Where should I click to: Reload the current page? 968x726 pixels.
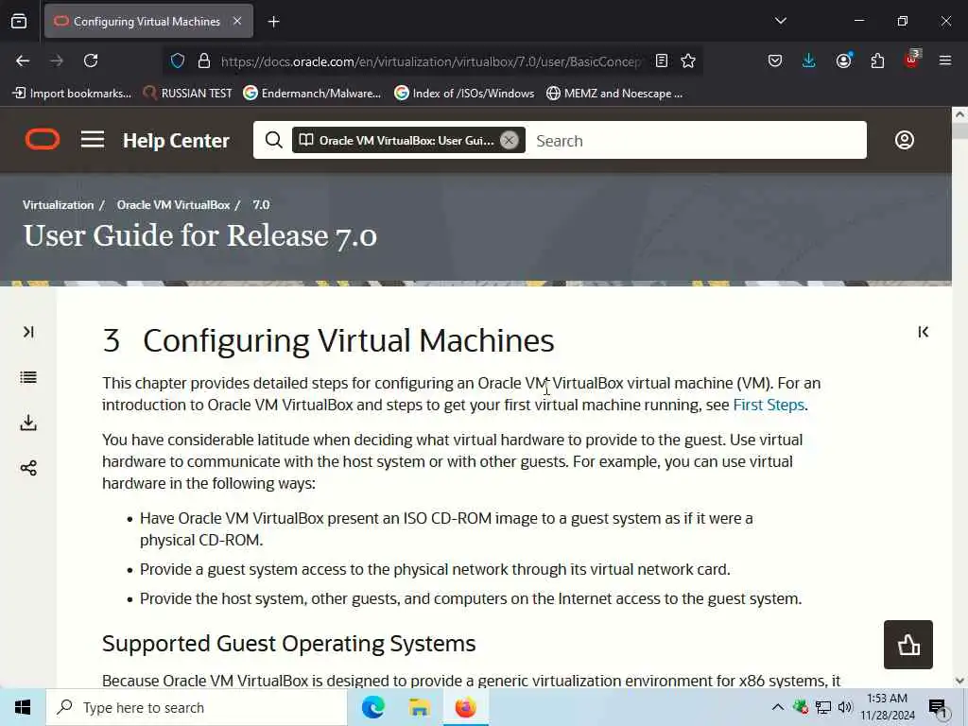tap(91, 60)
